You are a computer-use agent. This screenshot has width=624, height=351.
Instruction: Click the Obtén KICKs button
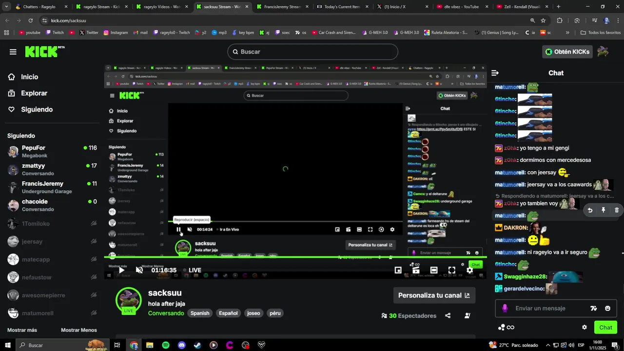tap(567, 52)
